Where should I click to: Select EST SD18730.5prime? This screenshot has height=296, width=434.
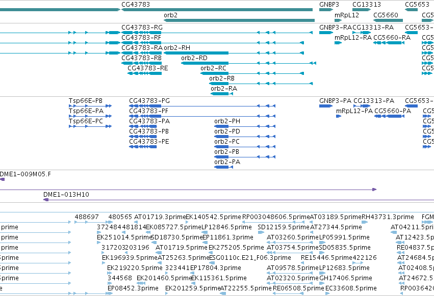[177, 238]
